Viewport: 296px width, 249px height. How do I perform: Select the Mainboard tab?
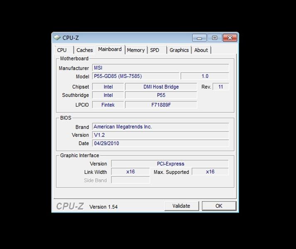(110, 49)
